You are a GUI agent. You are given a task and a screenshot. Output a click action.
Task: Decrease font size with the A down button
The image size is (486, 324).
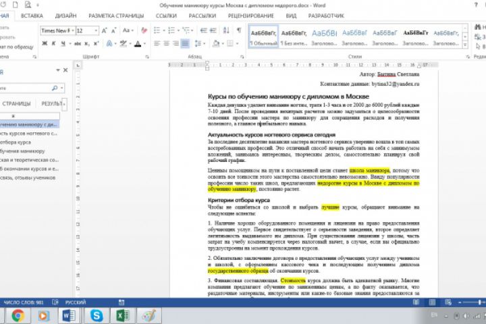click(114, 30)
